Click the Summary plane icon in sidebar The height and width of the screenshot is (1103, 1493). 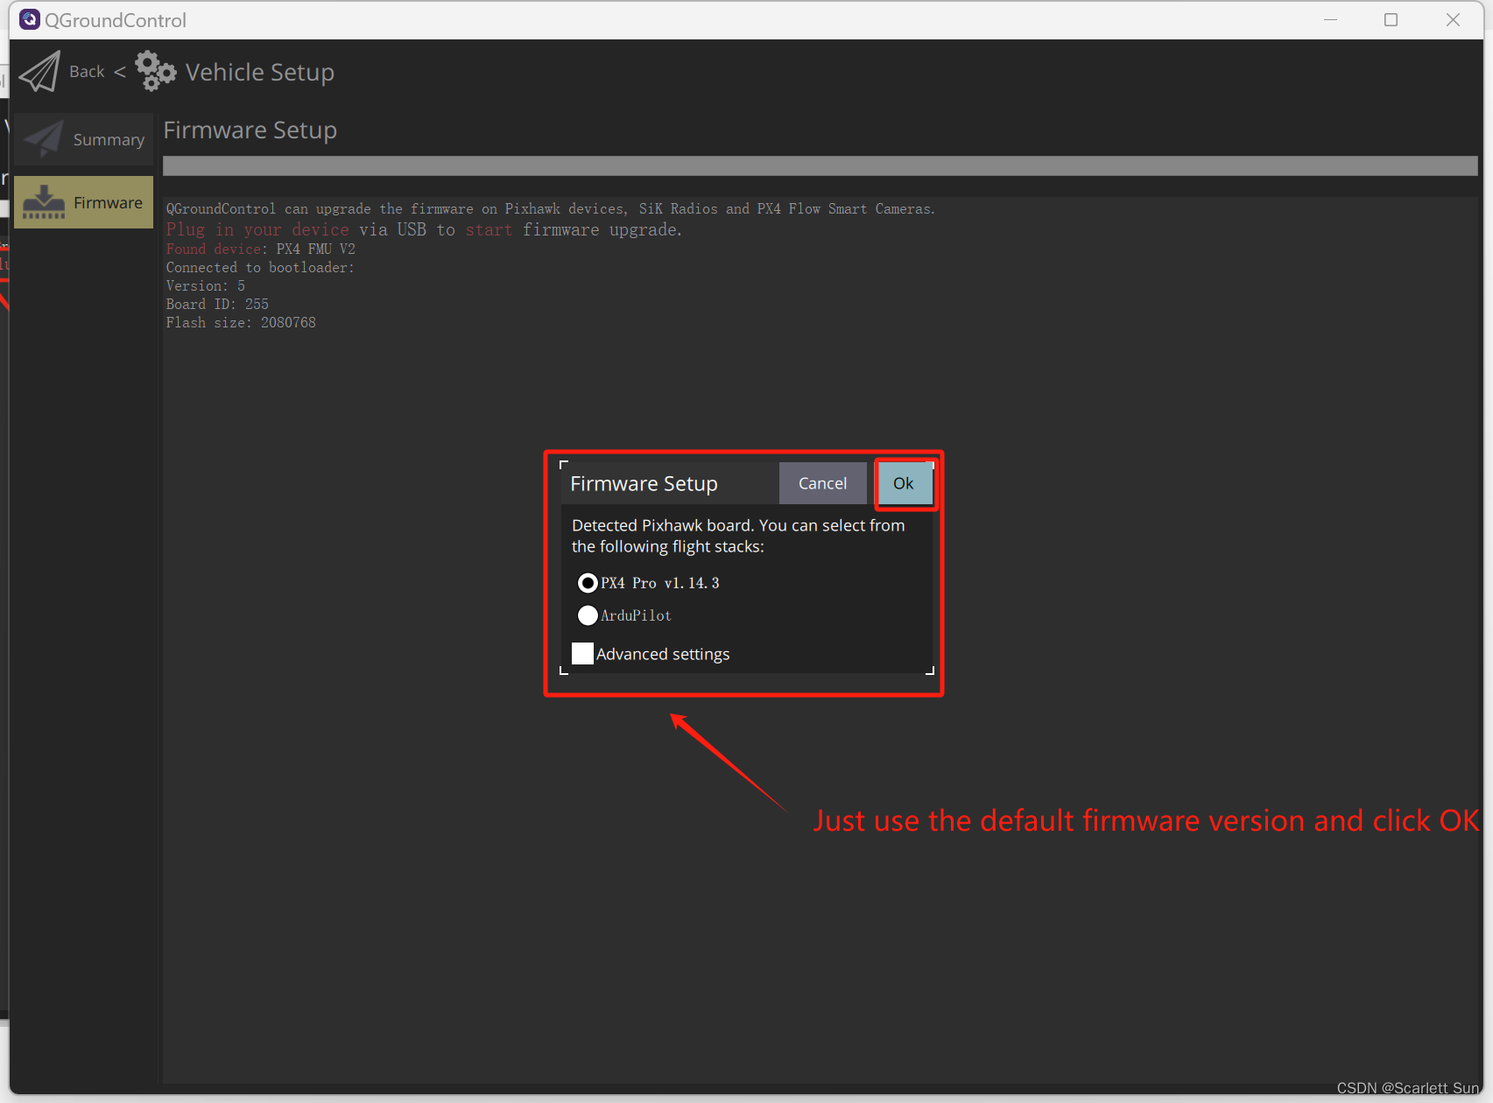pyautogui.click(x=44, y=139)
